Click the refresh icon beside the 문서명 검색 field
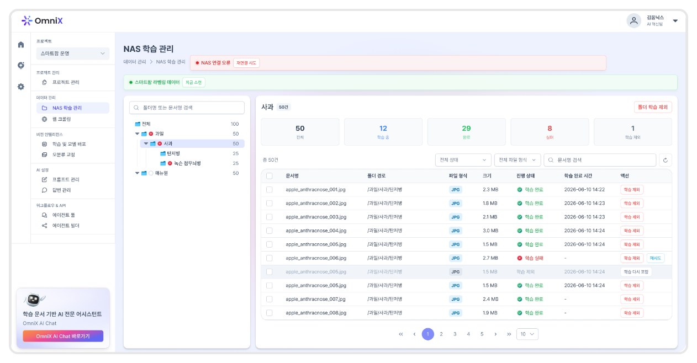The width and height of the screenshot is (697, 363). 666,160
